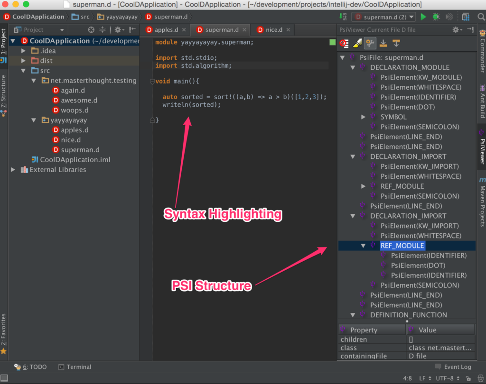
Task: Click the Make Project icon
Action: (x=343, y=17)
